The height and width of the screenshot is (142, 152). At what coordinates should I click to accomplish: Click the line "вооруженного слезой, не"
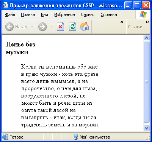[53, 96]
